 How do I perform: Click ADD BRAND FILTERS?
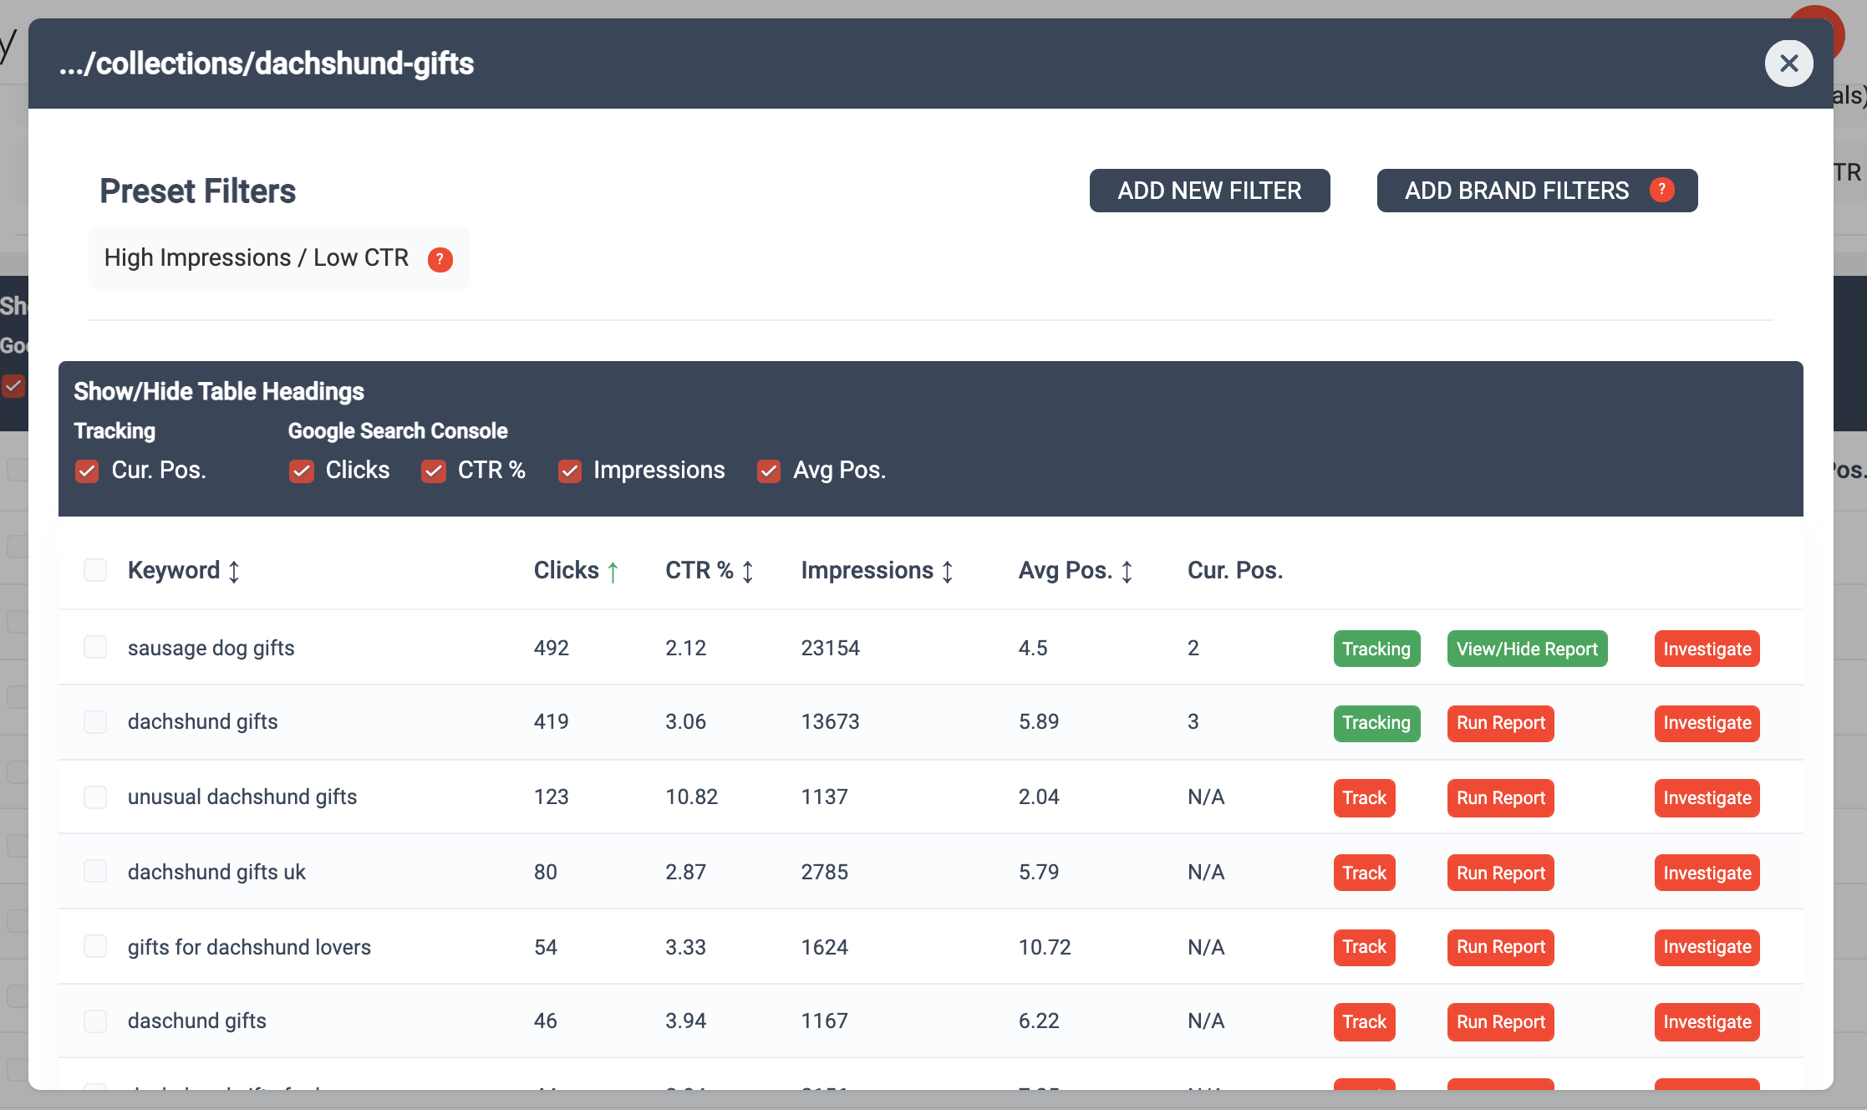click(1519, 191)
